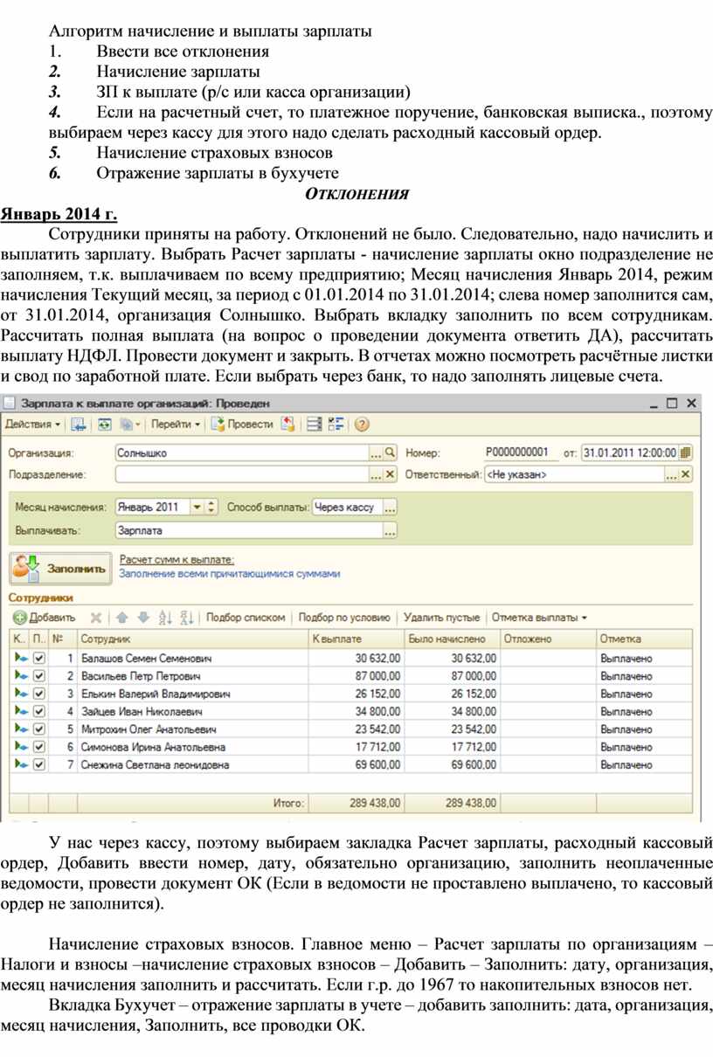Click the row icon for Васильев Петр Петрович

tap(20, 676)
